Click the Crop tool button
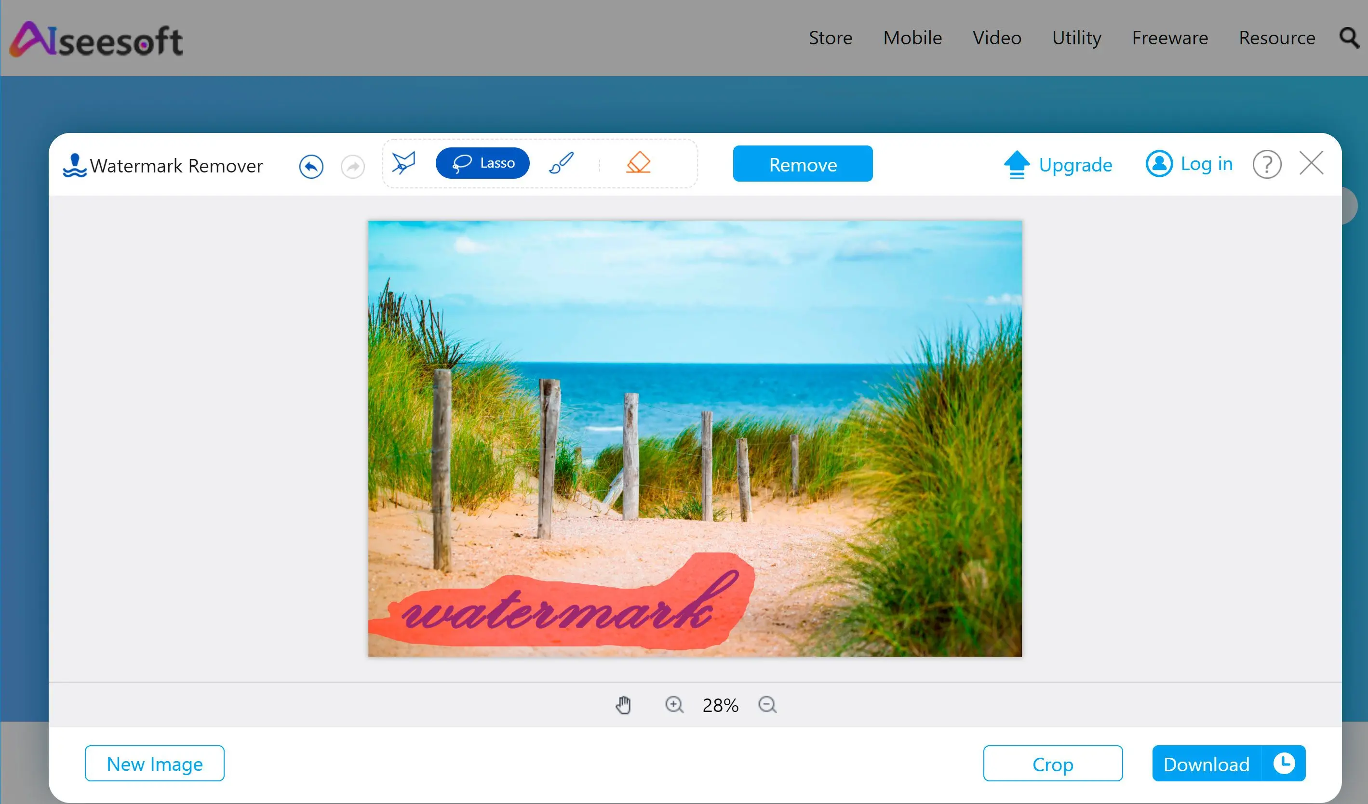The image size is (1368, 804). click(x=1053, y=764)
